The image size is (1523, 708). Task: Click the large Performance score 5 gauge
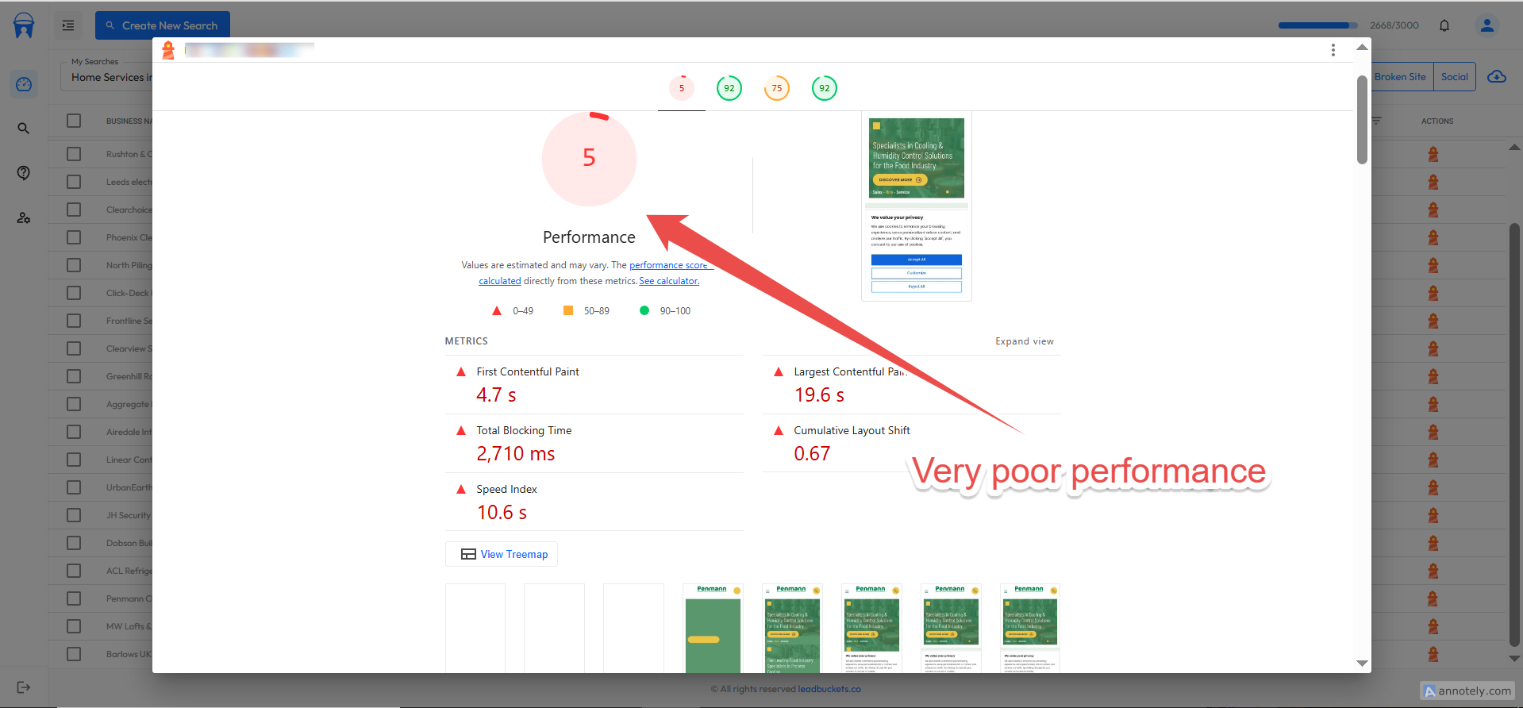point(589,159)
